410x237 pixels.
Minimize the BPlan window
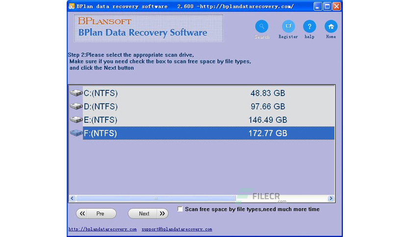tap(317, 6)
